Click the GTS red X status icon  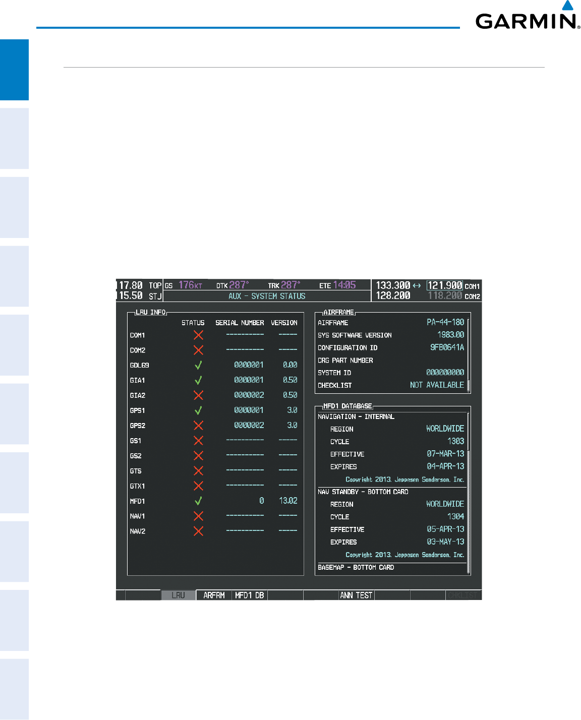click(198, 471)
